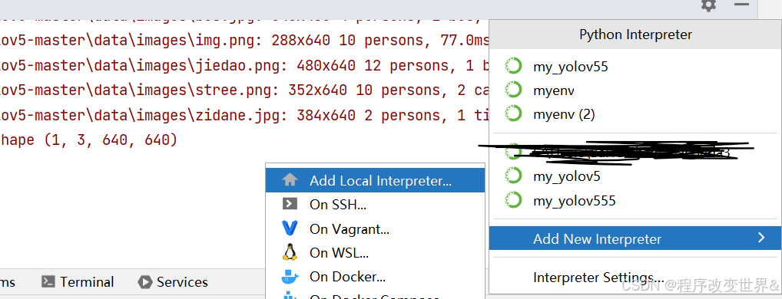Image resolution: width=782 pixels, height=299 pixels.
Task: Choose On Docker interpreter option
Action: tap(375, 276)
